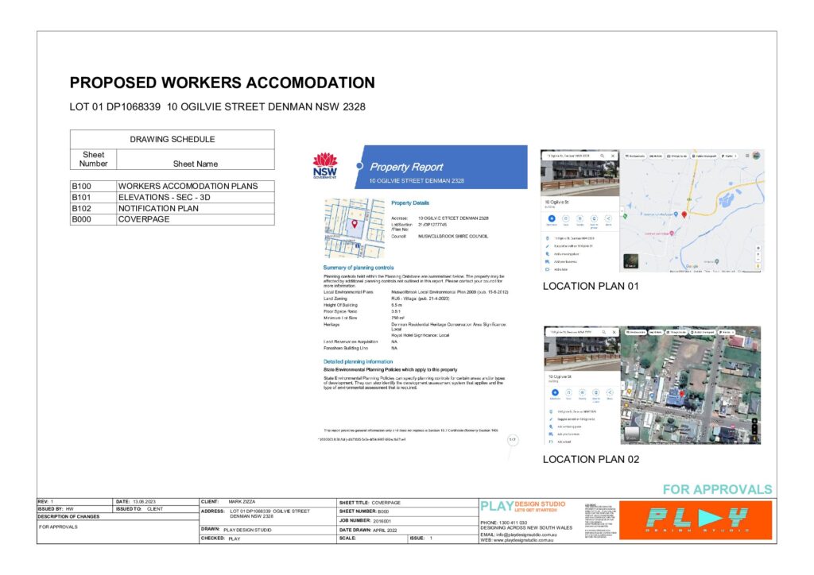Image resolution: width=814 pixels, height=575 pixels.
Task: Click the orange PLAY Design Studio logo
Action: click(x=695, y=520)
